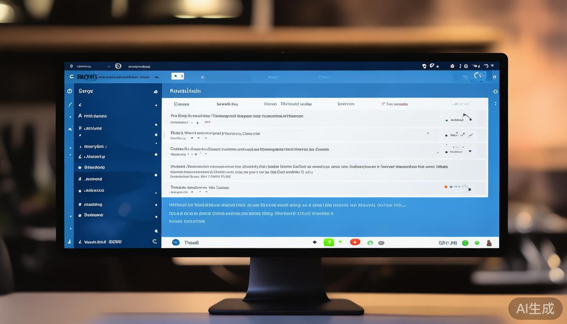The image size is (567, 324).
Task: Expand the curved arrow at sidebar bottom row
Action: pos(154,241)
